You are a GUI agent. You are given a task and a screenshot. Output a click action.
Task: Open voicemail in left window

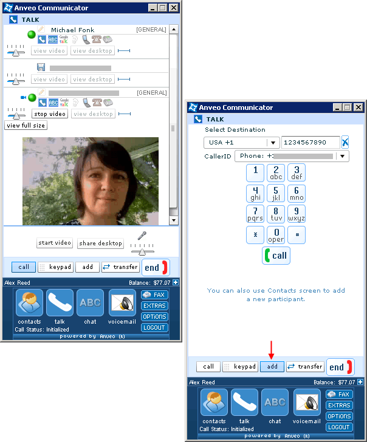[x=122, y=303]
